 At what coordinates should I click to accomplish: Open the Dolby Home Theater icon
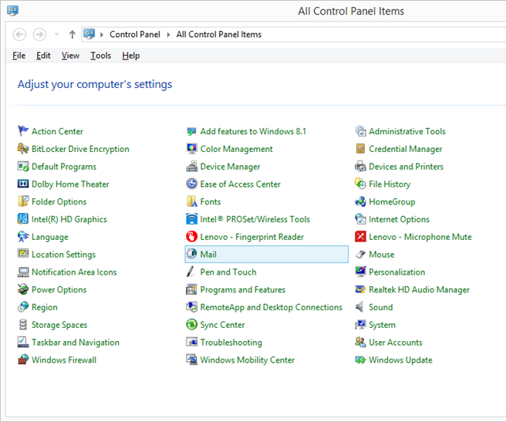23,184
